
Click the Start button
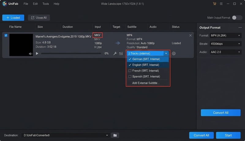(228, 135)
